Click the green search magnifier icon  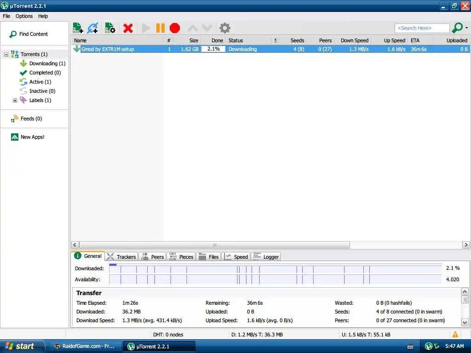(457, 28)
